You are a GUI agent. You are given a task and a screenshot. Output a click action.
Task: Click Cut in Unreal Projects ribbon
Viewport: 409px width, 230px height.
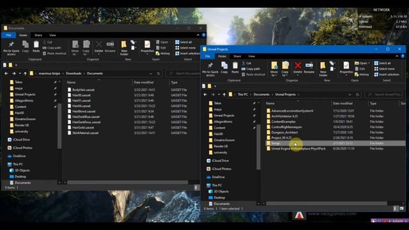coord(247,63)
